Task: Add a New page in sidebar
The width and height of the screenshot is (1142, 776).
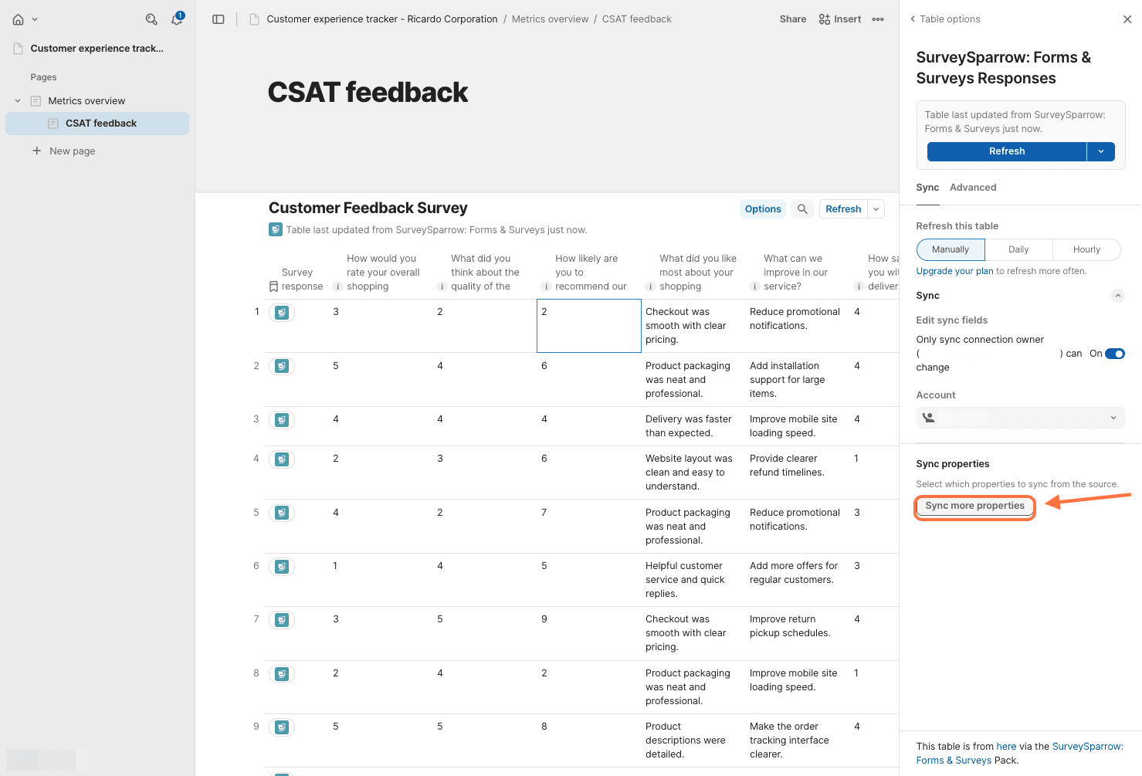Action: click(x=72, y=151)
